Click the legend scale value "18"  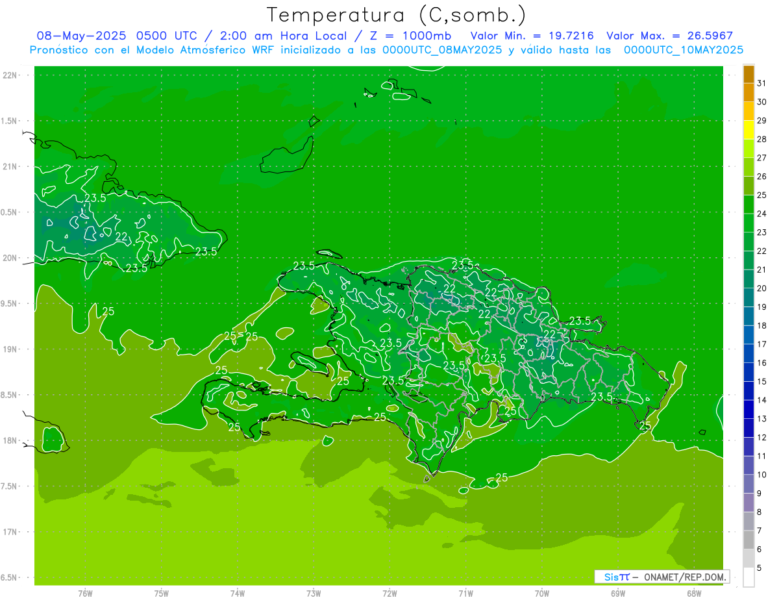pyautogui.click(x=762, y=325)
